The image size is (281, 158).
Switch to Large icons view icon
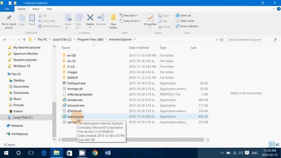277,144
